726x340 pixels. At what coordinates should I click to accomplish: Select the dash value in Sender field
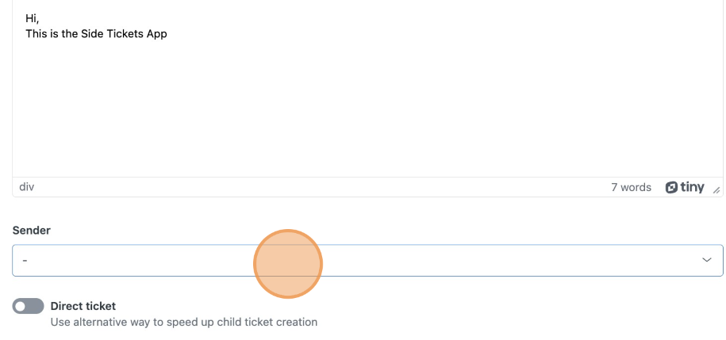[25, 261]
